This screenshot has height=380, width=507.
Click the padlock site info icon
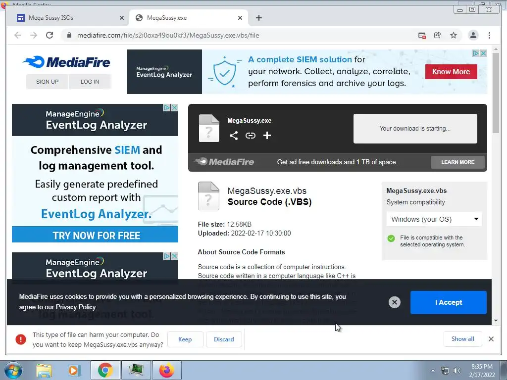[69, 35]
